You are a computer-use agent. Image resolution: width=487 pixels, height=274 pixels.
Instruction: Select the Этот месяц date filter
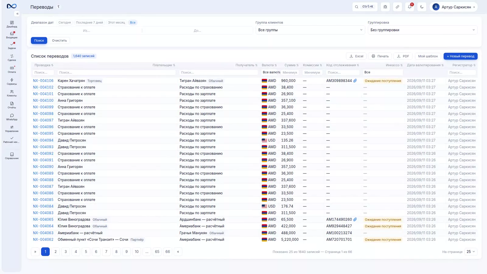(x=116, y=23)
